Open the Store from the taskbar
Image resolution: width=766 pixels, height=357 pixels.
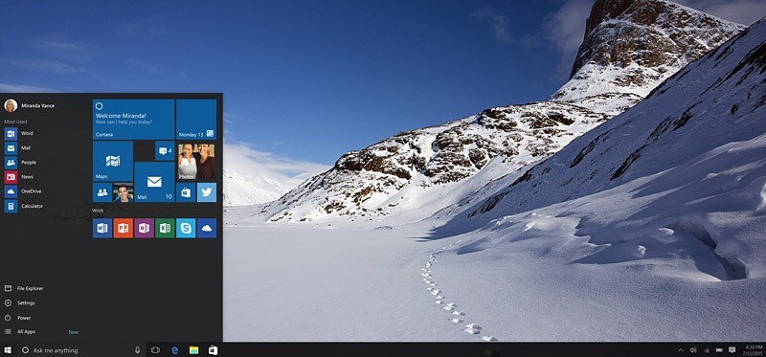pos(213,350)
